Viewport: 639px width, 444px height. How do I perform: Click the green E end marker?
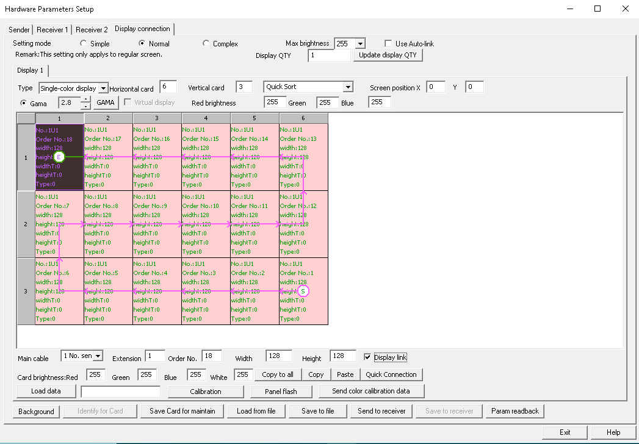point(59,157)
